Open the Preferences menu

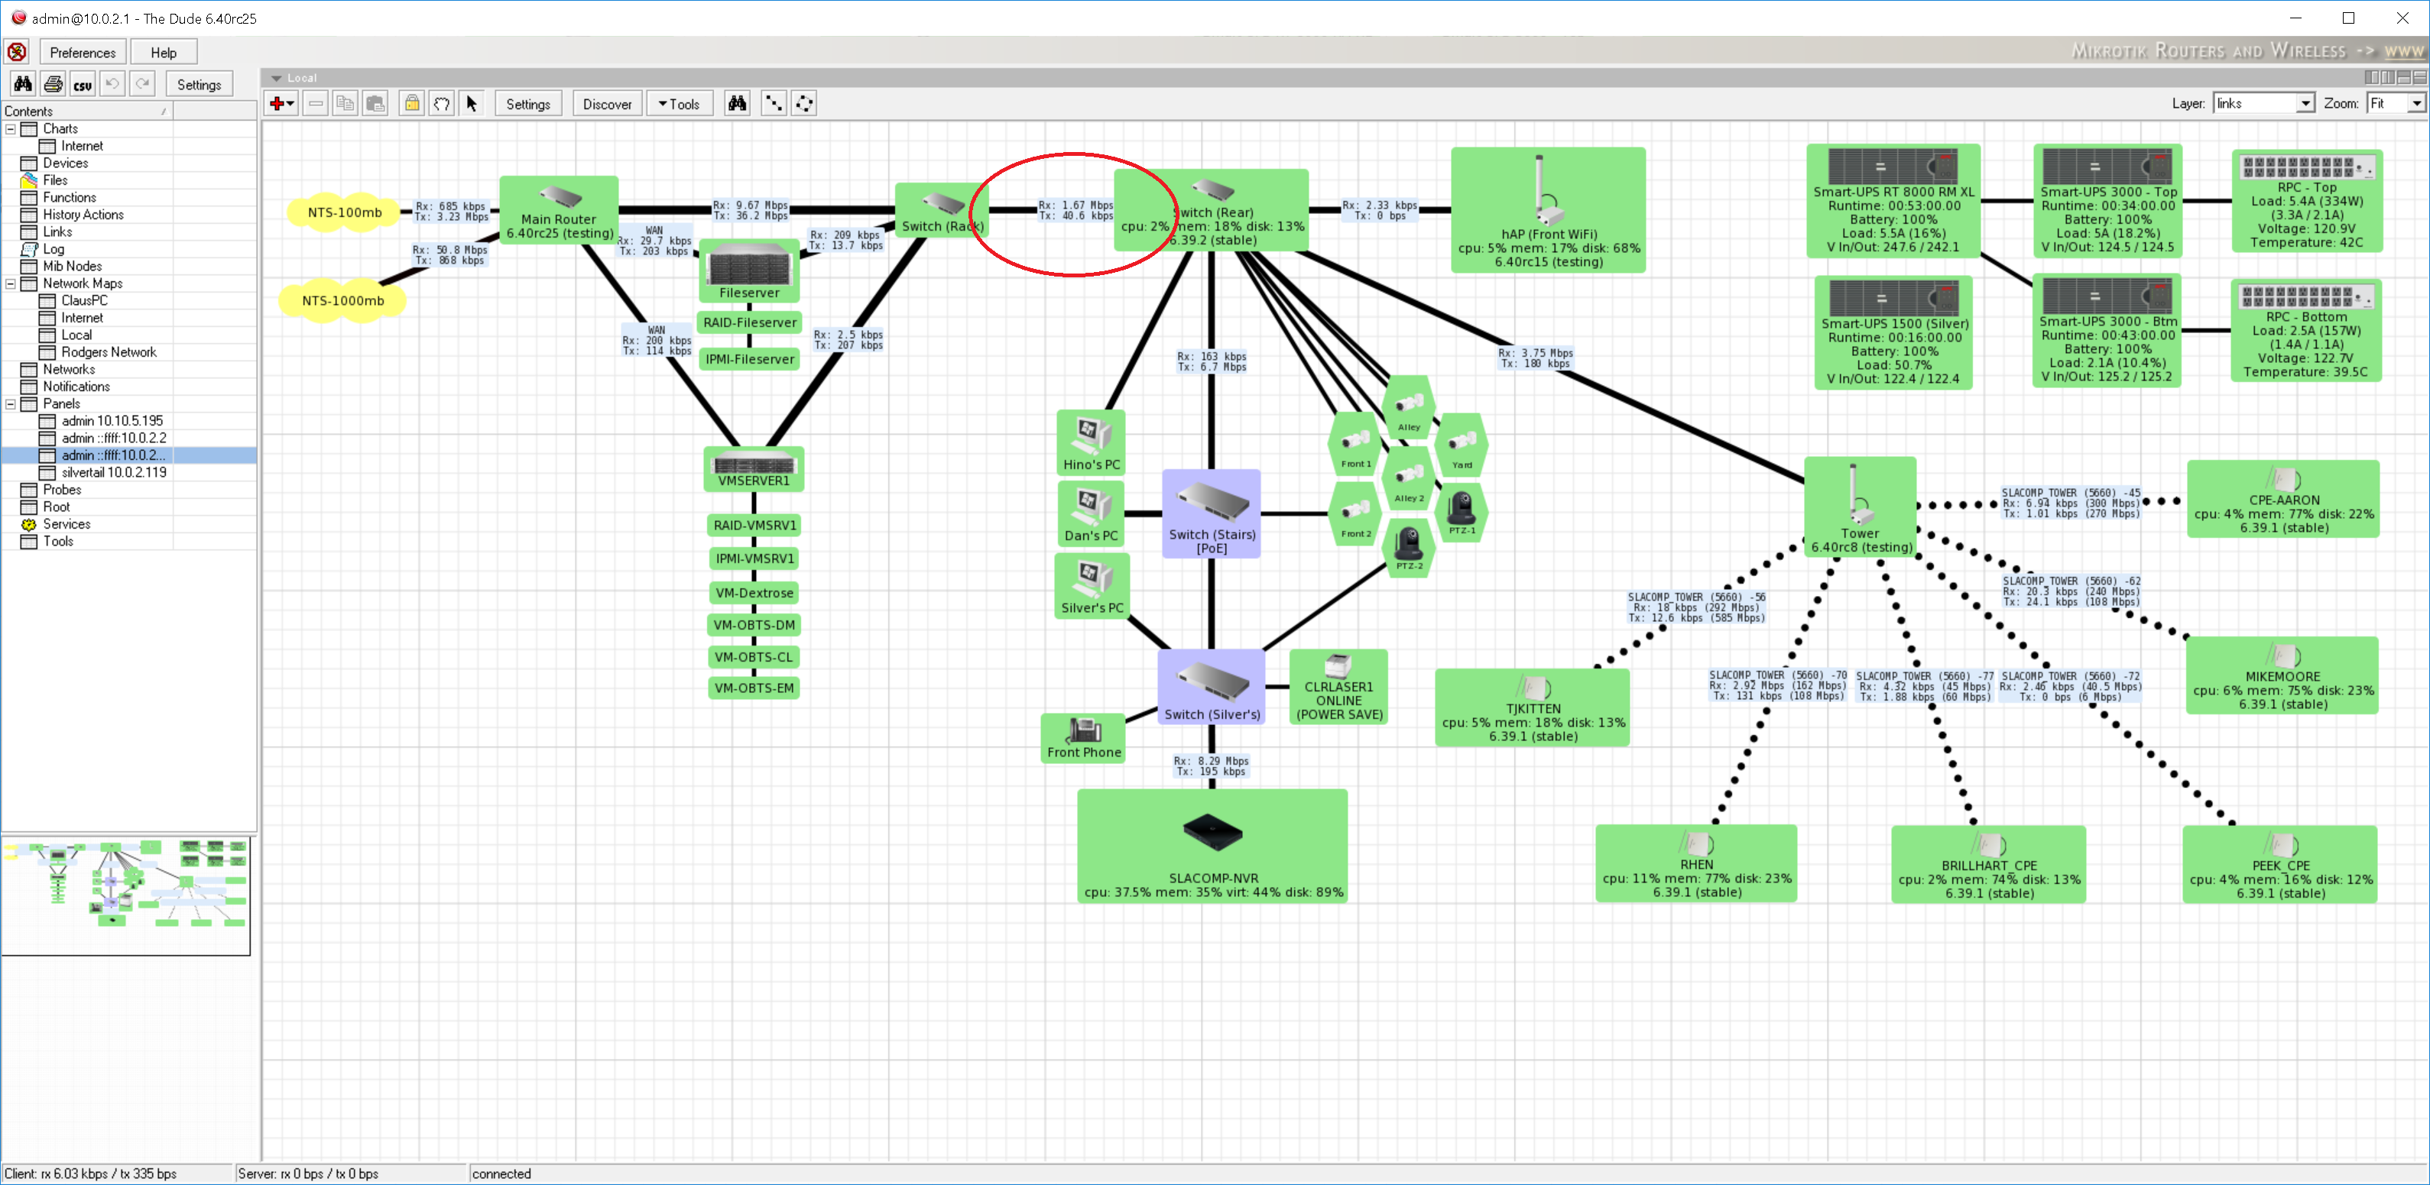point(82,52)
